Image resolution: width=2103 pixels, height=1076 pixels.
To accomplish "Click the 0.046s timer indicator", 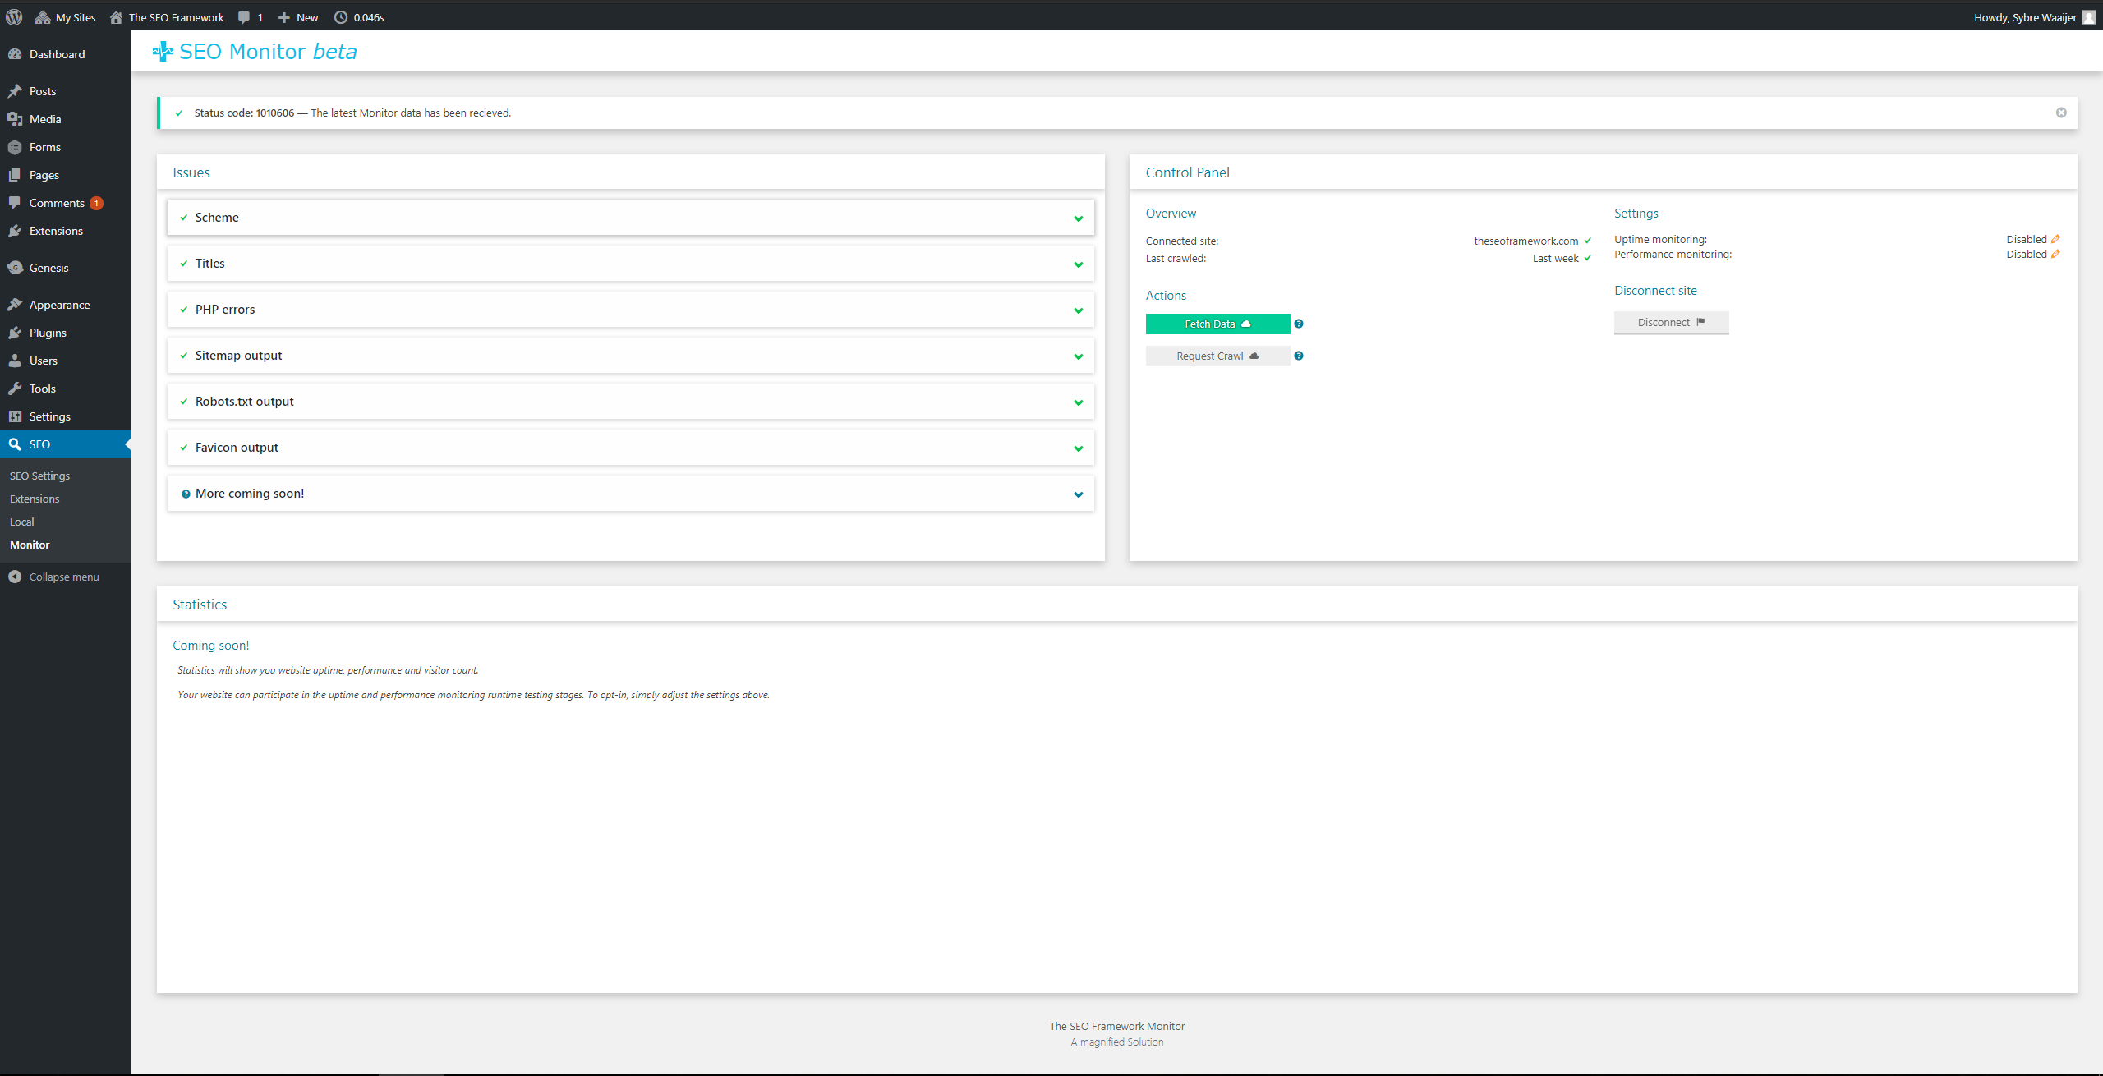I will click(359, 17).
